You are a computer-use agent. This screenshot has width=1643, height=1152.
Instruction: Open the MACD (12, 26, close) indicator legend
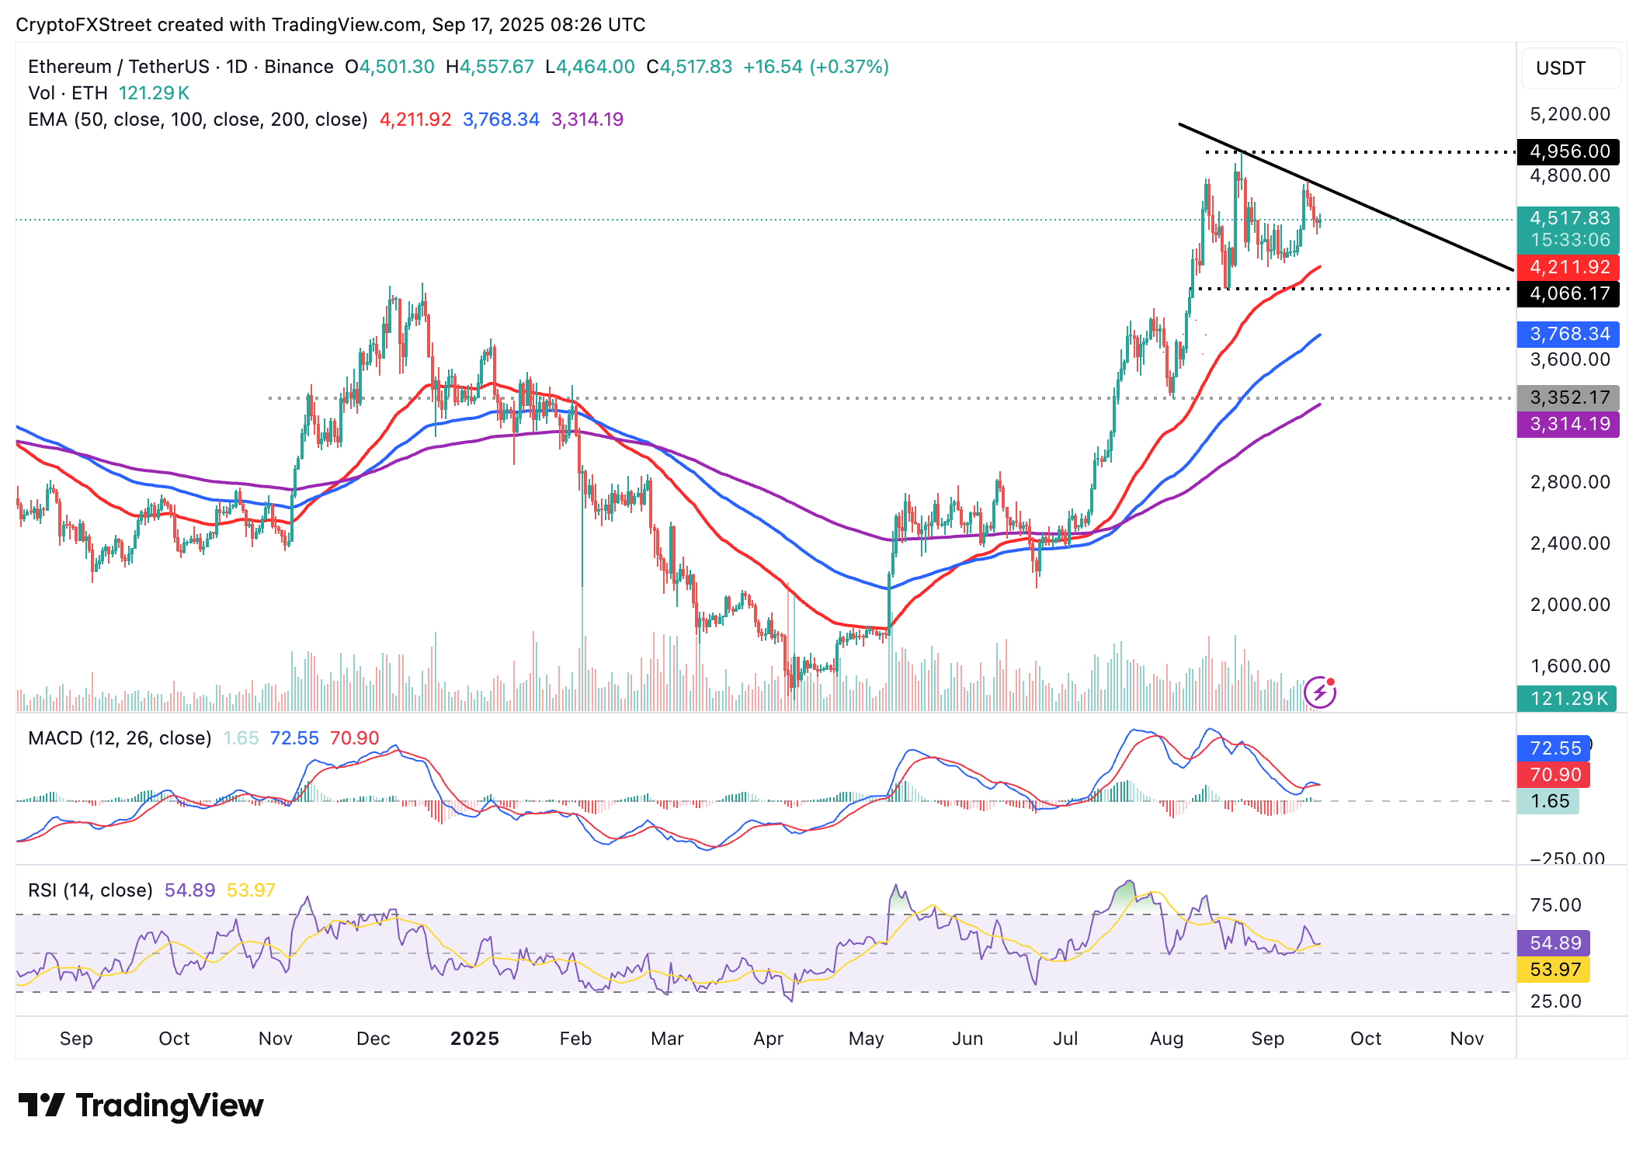[120, 738]
